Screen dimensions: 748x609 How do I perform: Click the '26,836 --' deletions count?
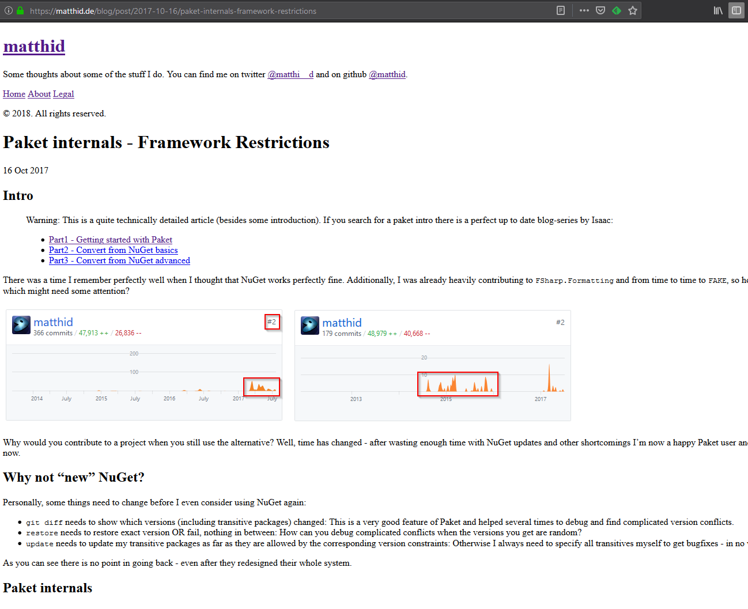click(x=128, y=333)
